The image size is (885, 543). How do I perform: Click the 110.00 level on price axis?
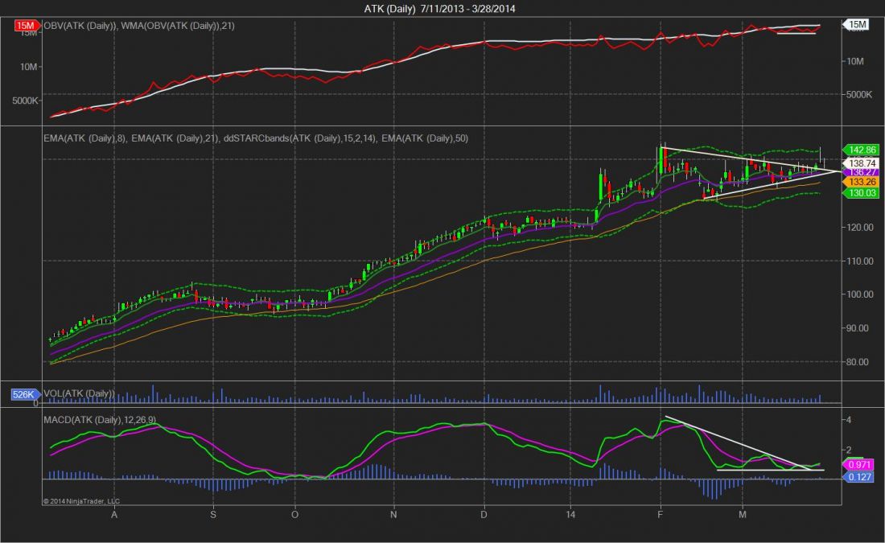(859, 261)
